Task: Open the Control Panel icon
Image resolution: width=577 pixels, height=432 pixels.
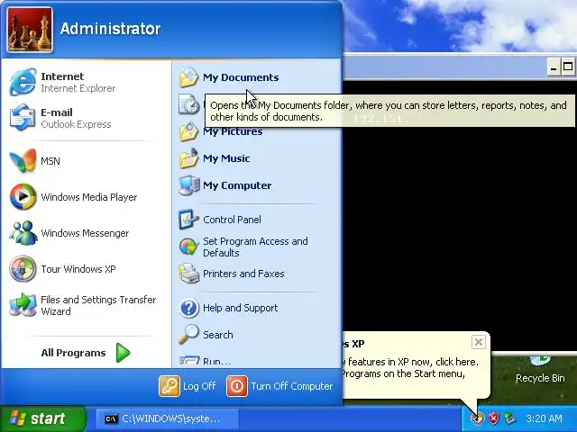Action: pyautogui.click(x=188, y=220)
